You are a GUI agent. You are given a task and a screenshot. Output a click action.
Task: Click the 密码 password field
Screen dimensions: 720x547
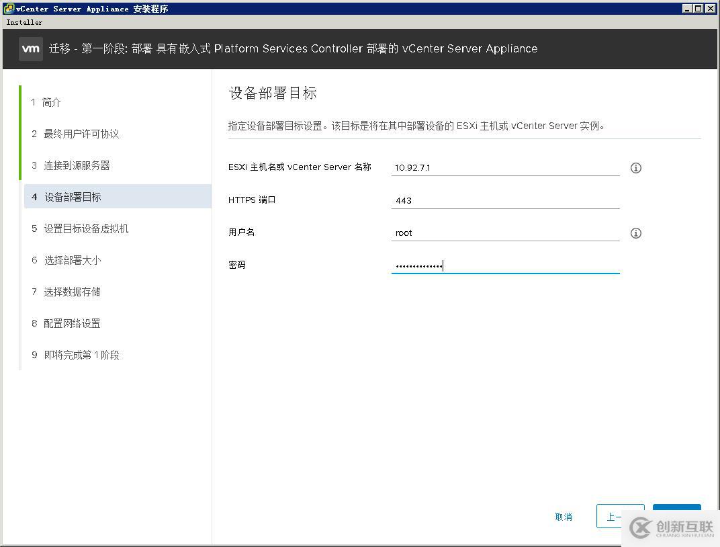pyautogui.click(x=505, y=265)
